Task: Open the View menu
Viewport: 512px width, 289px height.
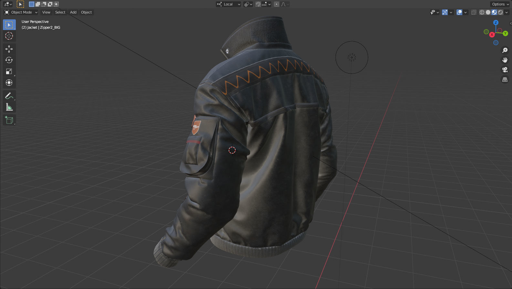Action: click(46, 12)
